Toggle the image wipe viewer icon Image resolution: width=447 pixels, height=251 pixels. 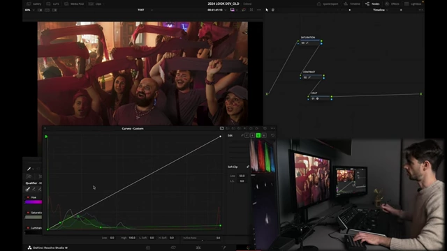233,10
